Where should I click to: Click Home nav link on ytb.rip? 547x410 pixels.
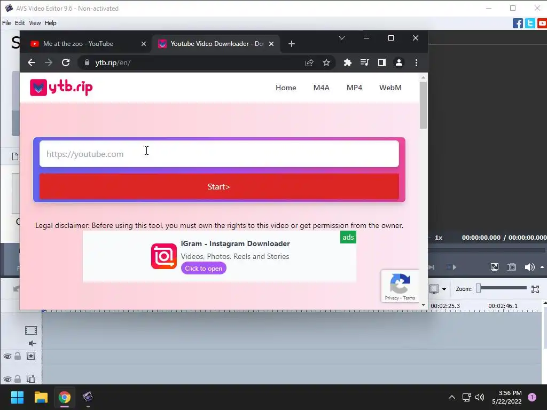[x=286, y=88]
